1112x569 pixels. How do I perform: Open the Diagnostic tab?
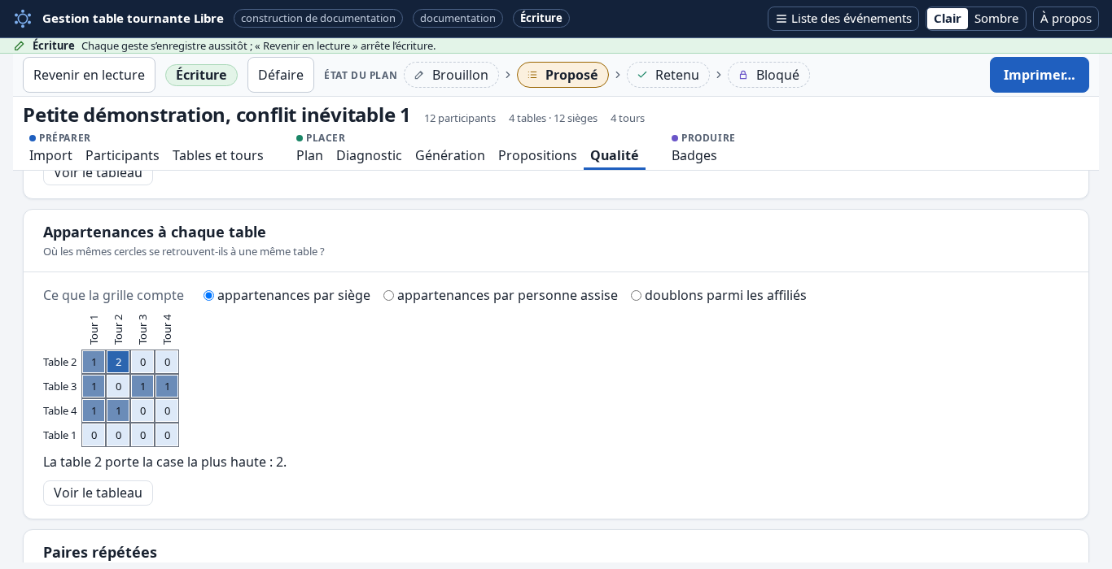[x=369, y=155]
